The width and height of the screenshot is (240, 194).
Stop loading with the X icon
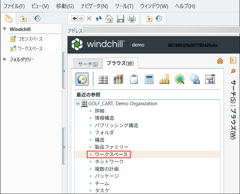pos(89,19)
